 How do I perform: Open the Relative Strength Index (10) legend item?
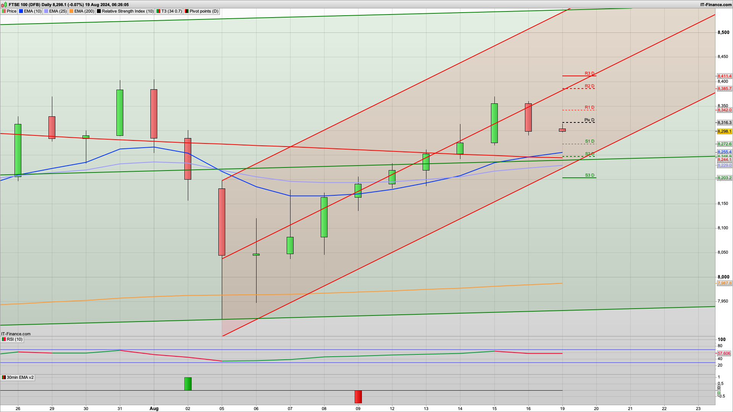point(125,11)
